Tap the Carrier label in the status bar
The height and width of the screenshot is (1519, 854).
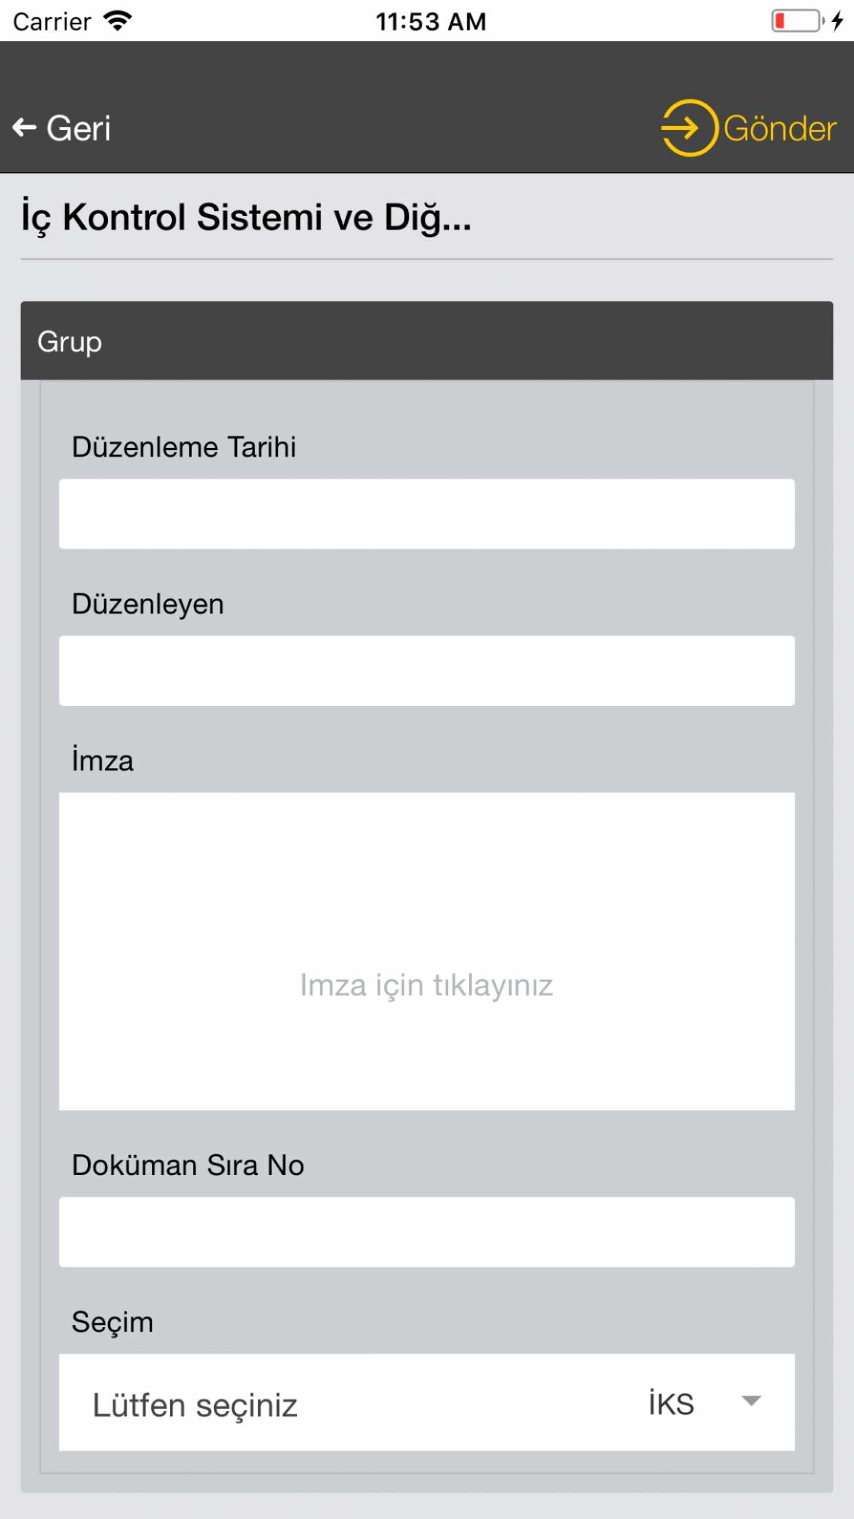51,21
